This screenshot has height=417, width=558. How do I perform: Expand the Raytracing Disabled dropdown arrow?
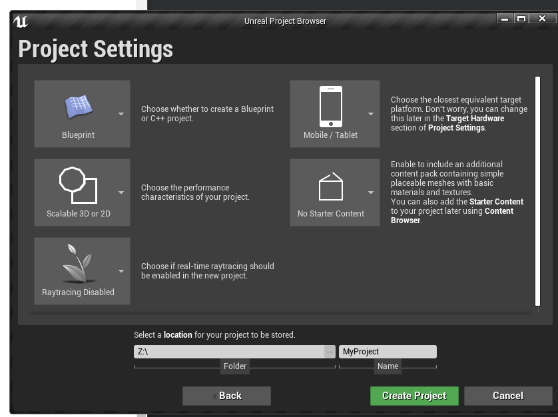[121, 271]
